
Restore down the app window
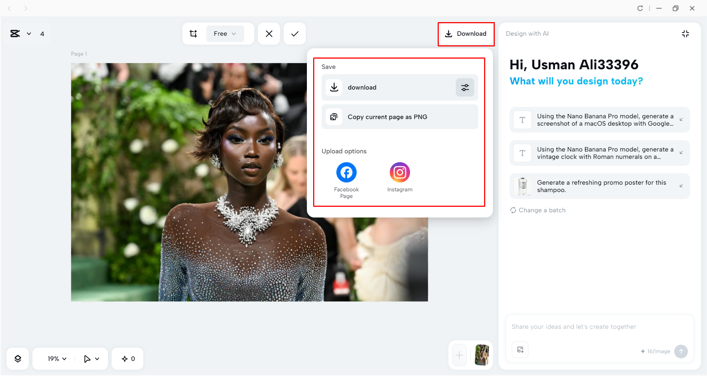coord(675,8)
